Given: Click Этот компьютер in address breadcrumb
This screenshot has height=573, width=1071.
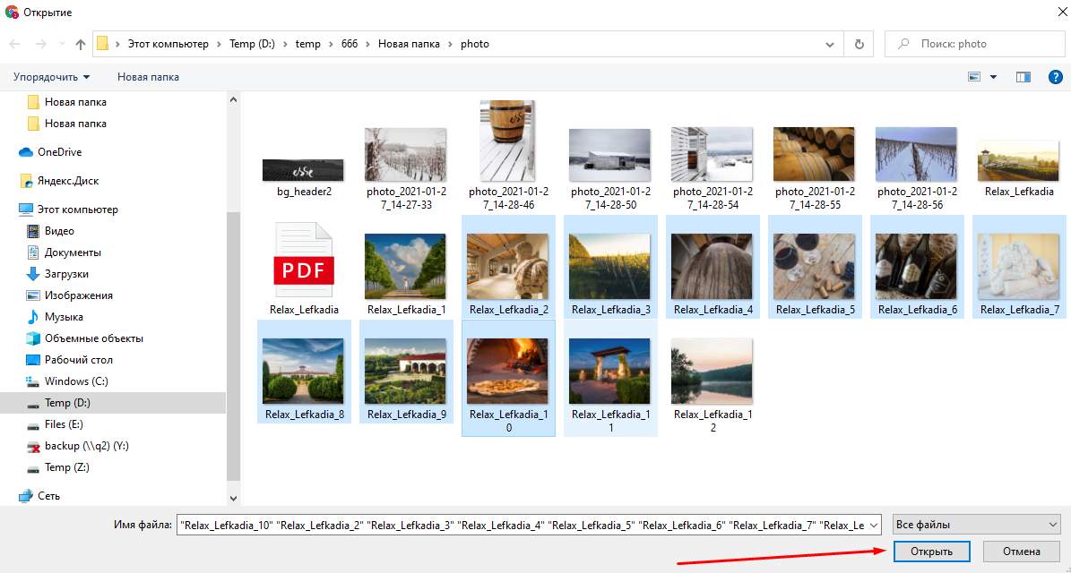Looking at the screenshot, I should pyautogui.click(x=168, y=44).
